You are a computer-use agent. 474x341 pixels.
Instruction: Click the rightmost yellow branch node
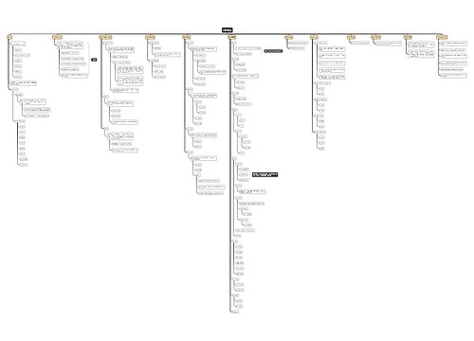tap(442, 37)
